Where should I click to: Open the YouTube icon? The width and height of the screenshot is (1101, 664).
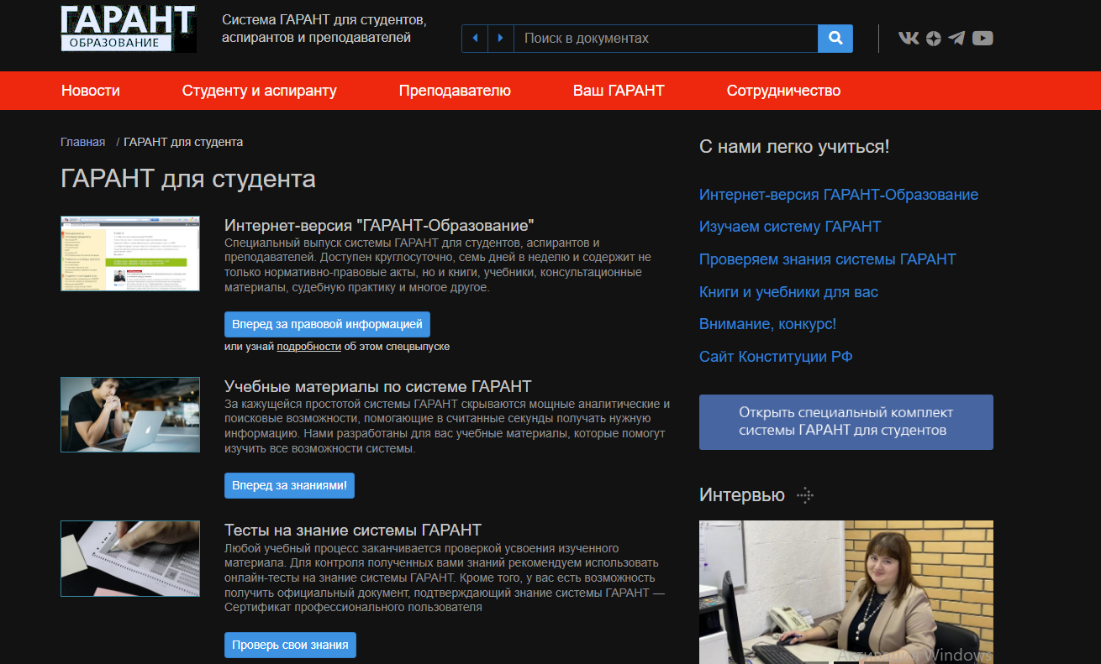[x=982, y=38]
